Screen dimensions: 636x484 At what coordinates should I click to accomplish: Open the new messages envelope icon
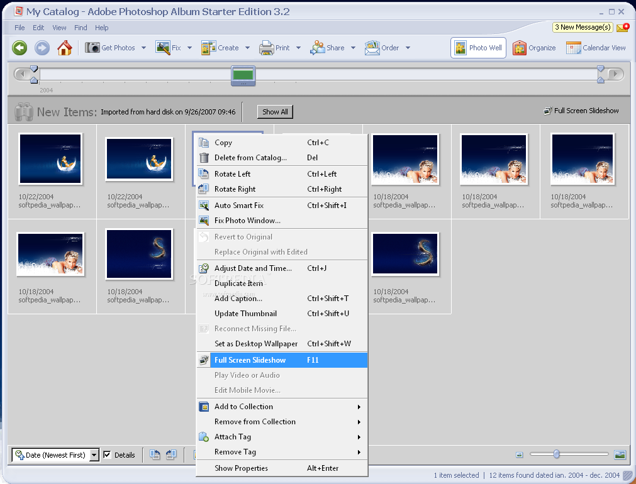[x=623, y=27]
